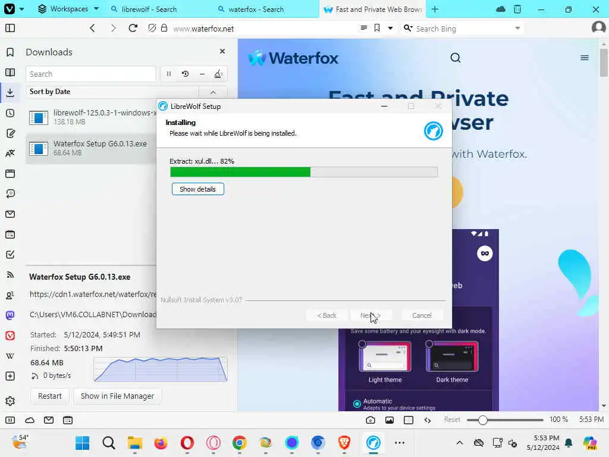The height and width of the screenshot is (457, 609).
Task: Pause the selected download
Action: 169,74
